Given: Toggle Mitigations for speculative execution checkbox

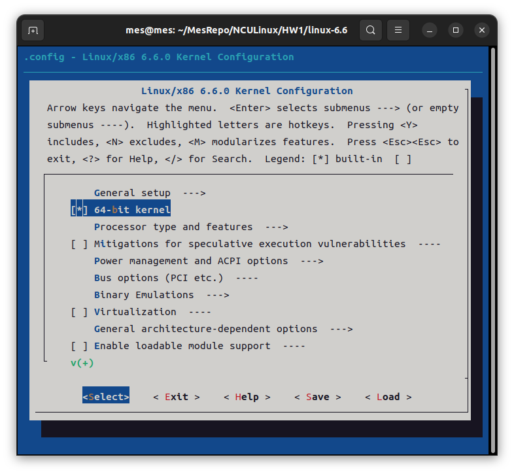Looking at the screenshot, I should (x=79, y=244).
